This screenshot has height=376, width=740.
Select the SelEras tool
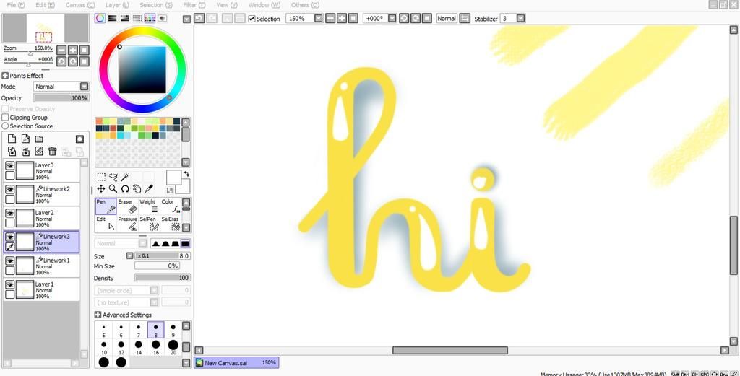[x=171, y=224]
